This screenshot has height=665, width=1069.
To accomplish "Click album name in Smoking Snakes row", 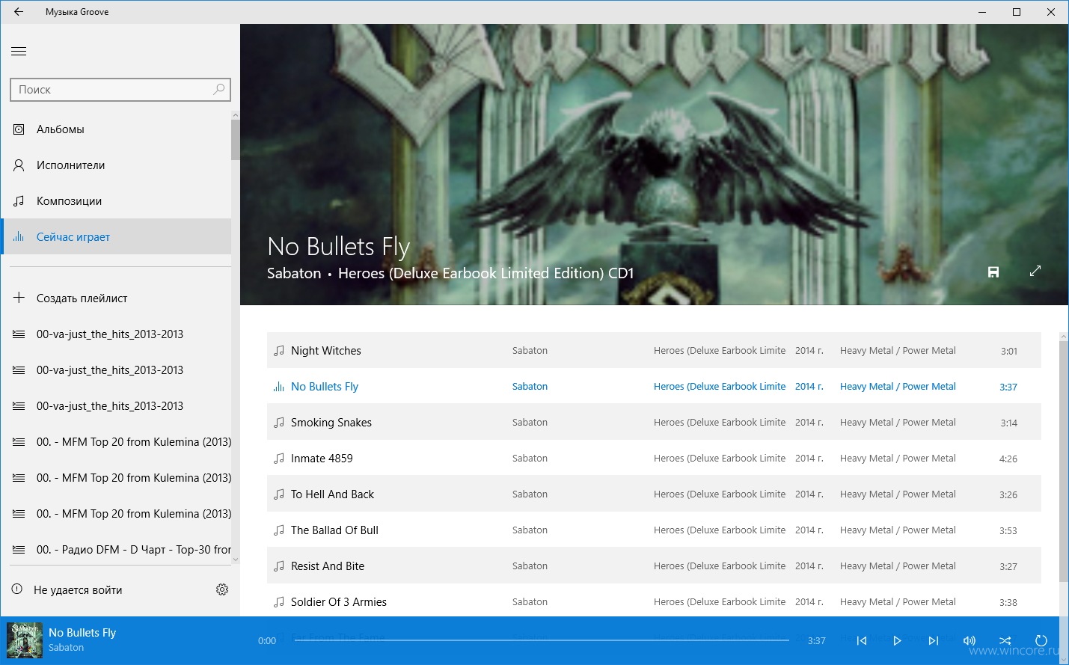I will click(x=720, y=423).
